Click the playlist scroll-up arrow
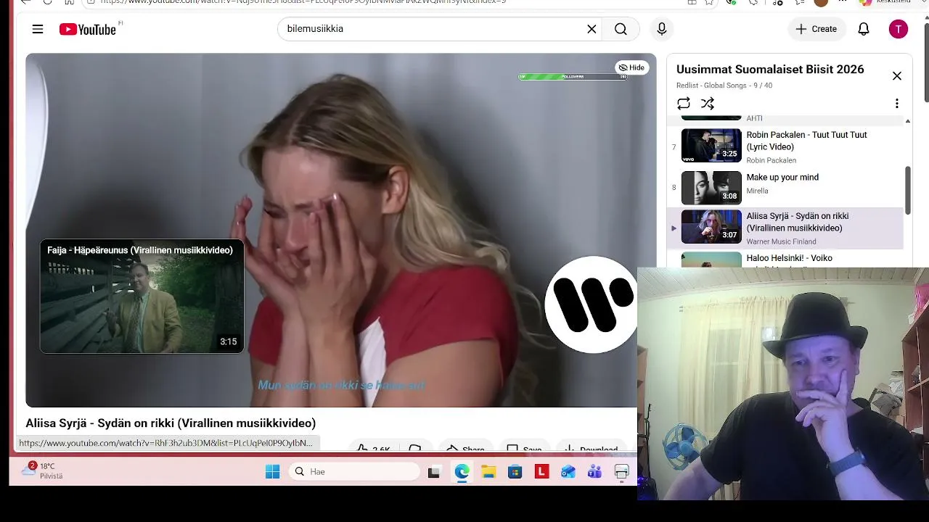This screenshot has height=522, width=929. 907,121
